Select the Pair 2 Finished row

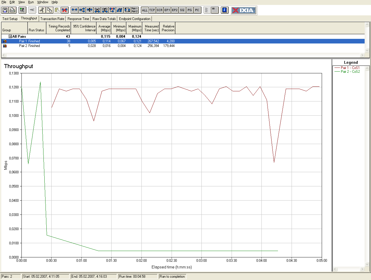(183, 46)
